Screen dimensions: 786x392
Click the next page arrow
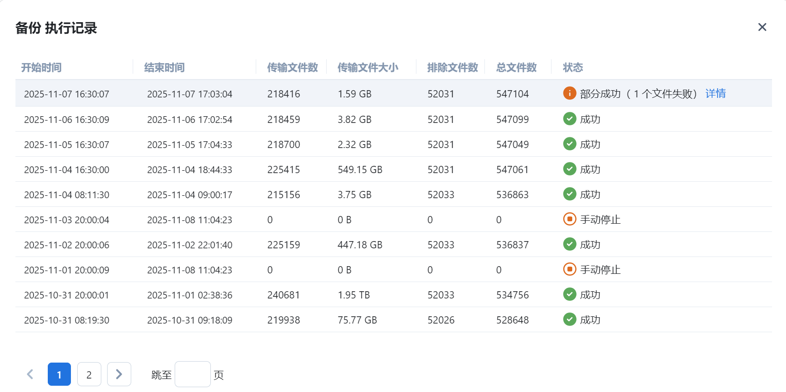point(119,375)
